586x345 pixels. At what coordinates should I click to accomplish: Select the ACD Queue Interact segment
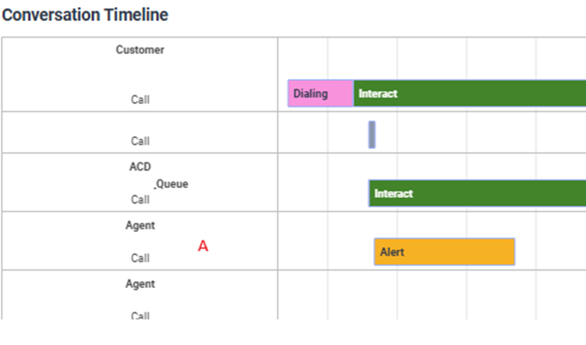point(477,193)
